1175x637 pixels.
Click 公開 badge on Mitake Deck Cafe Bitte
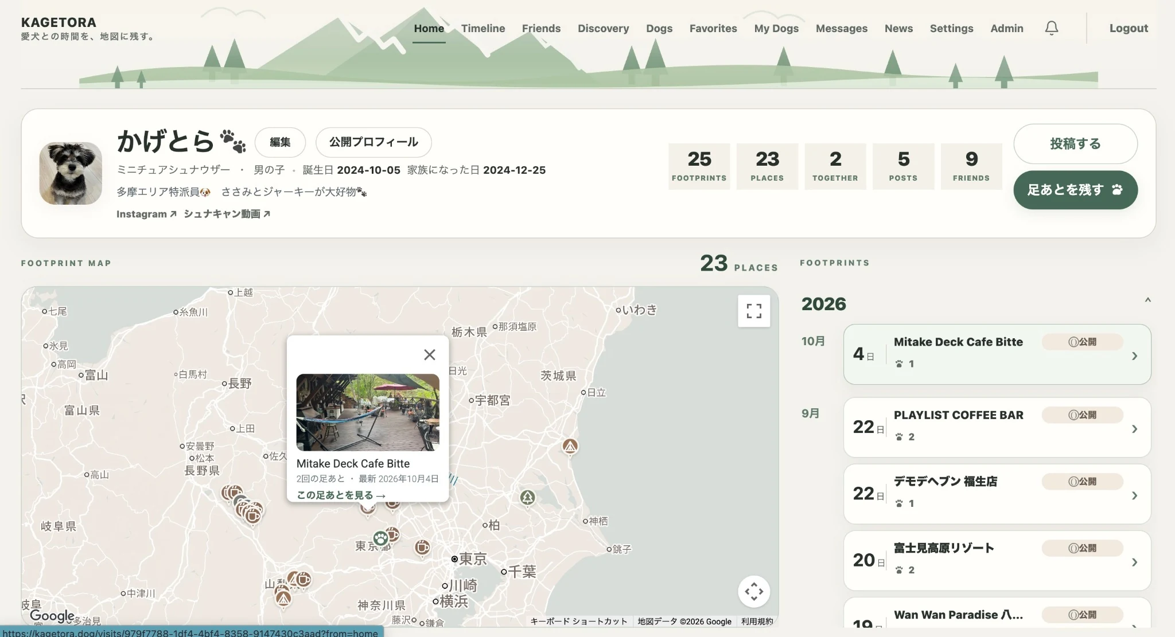tap(1082, 342)
